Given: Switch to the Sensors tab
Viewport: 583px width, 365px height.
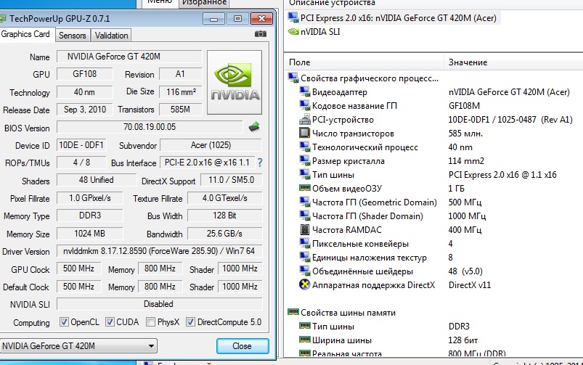Looking at the screenshot, I should pos(72,35).
